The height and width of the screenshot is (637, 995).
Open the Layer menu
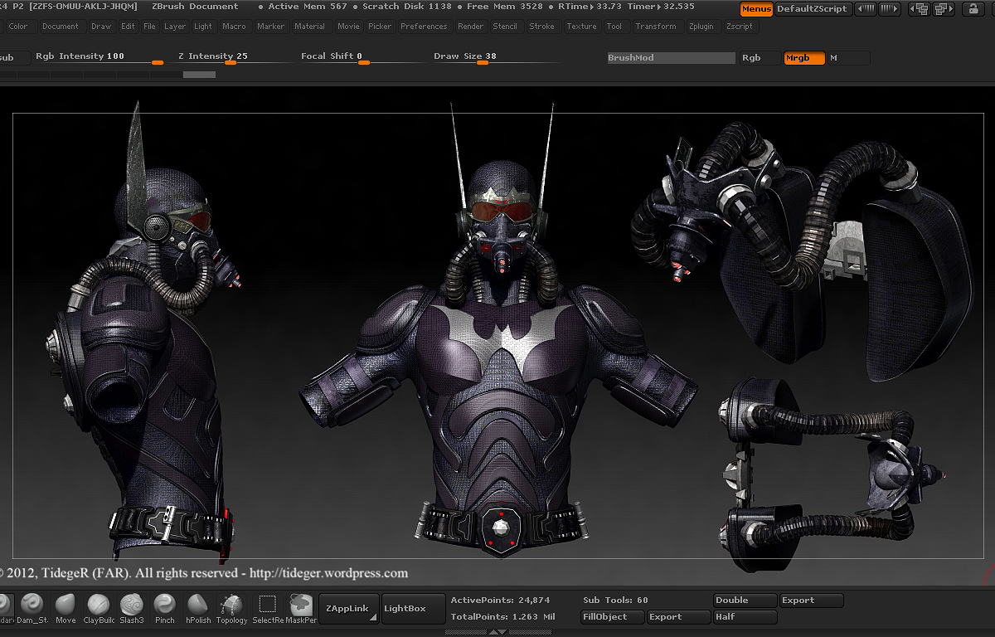(x=175, y=27)
